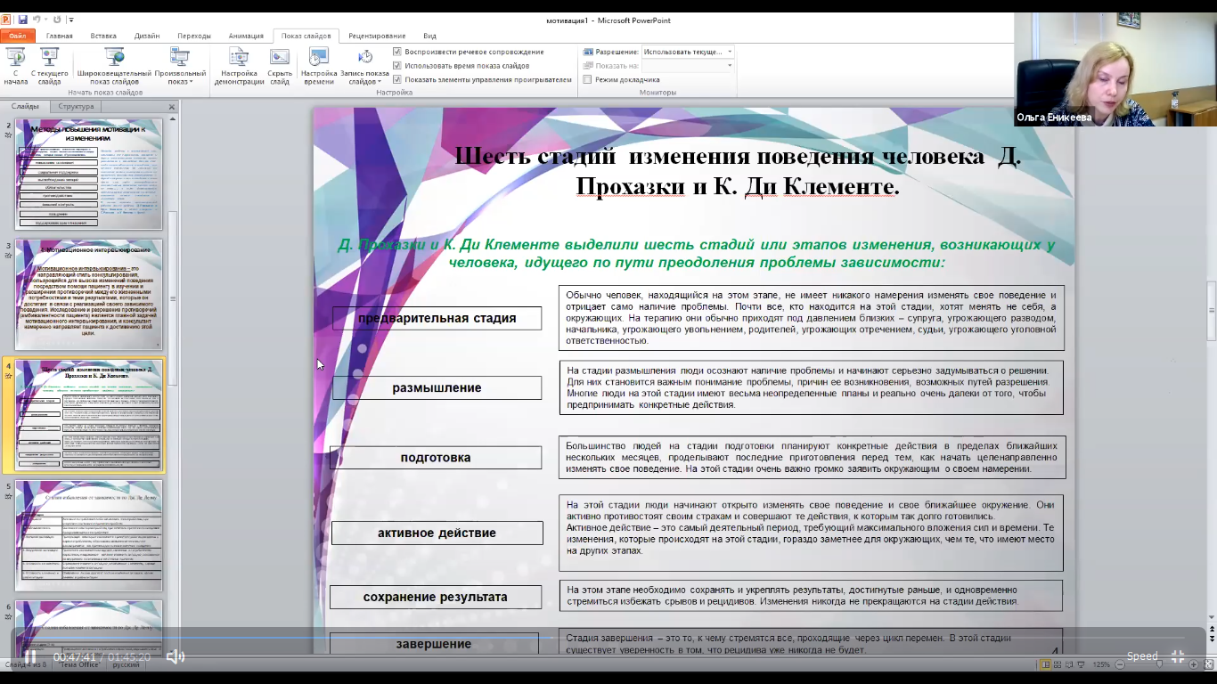Image resolution: width=1217 pixels, height=684 pixels.
Task: Switch to the Вставка tab
Action: click(x=103, y=36)
